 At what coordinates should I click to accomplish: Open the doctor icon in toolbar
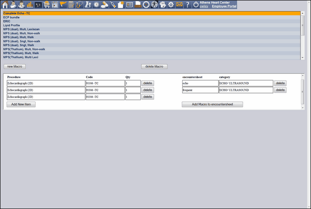pos(21,4)
